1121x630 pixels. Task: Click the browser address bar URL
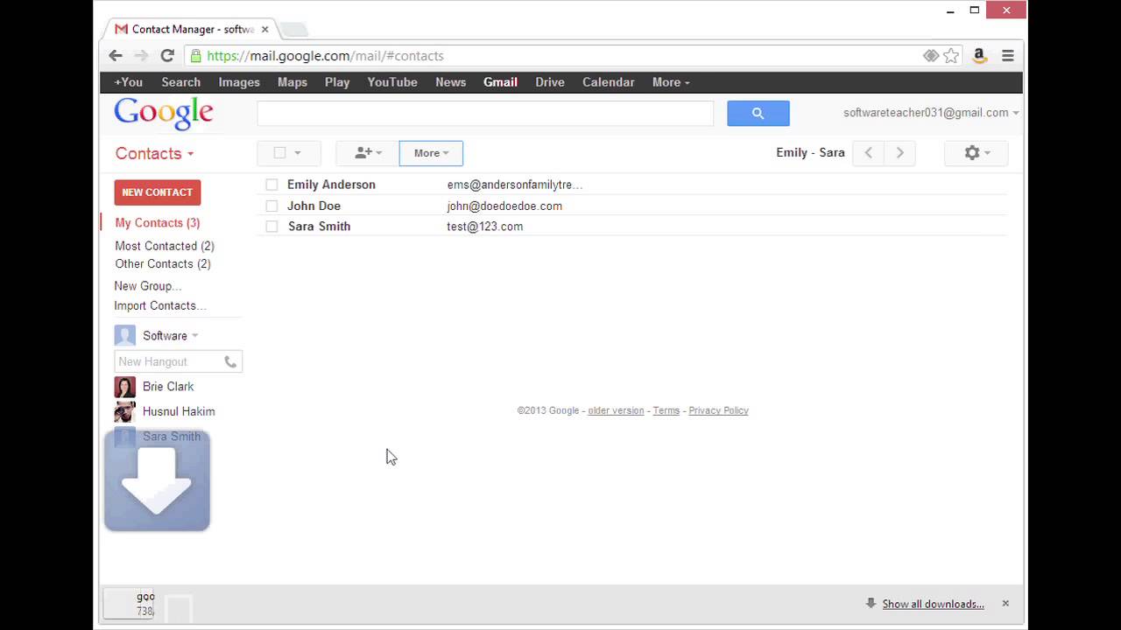tap(326, 55)
